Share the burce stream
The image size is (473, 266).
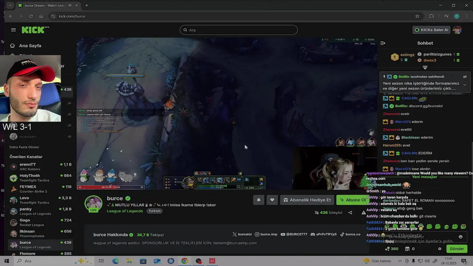[350, 212]
